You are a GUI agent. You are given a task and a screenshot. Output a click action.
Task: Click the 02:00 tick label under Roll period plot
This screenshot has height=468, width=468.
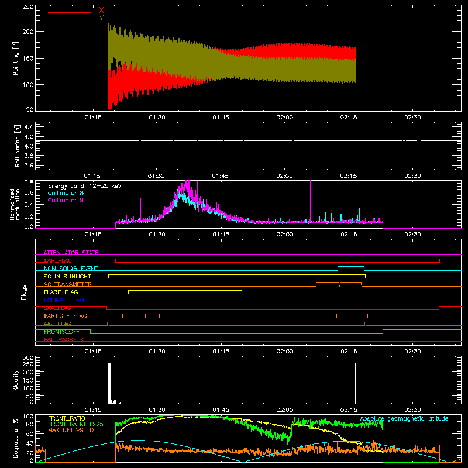point(284,176)
